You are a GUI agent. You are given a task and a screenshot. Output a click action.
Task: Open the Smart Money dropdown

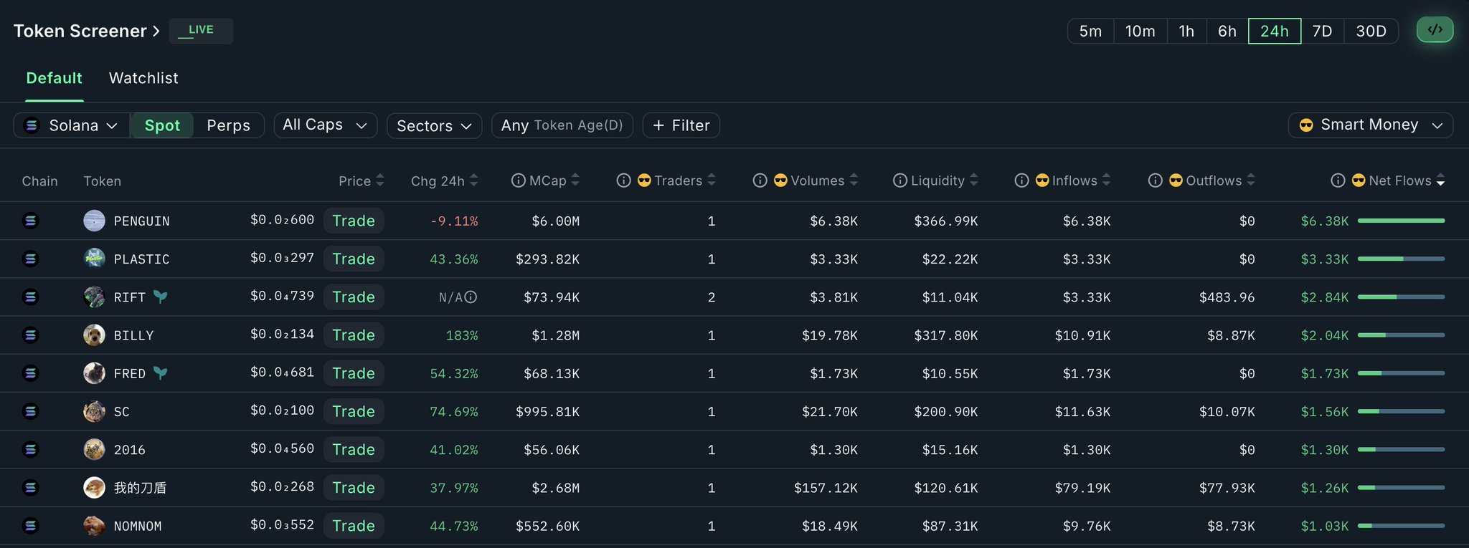point(1370,125)
